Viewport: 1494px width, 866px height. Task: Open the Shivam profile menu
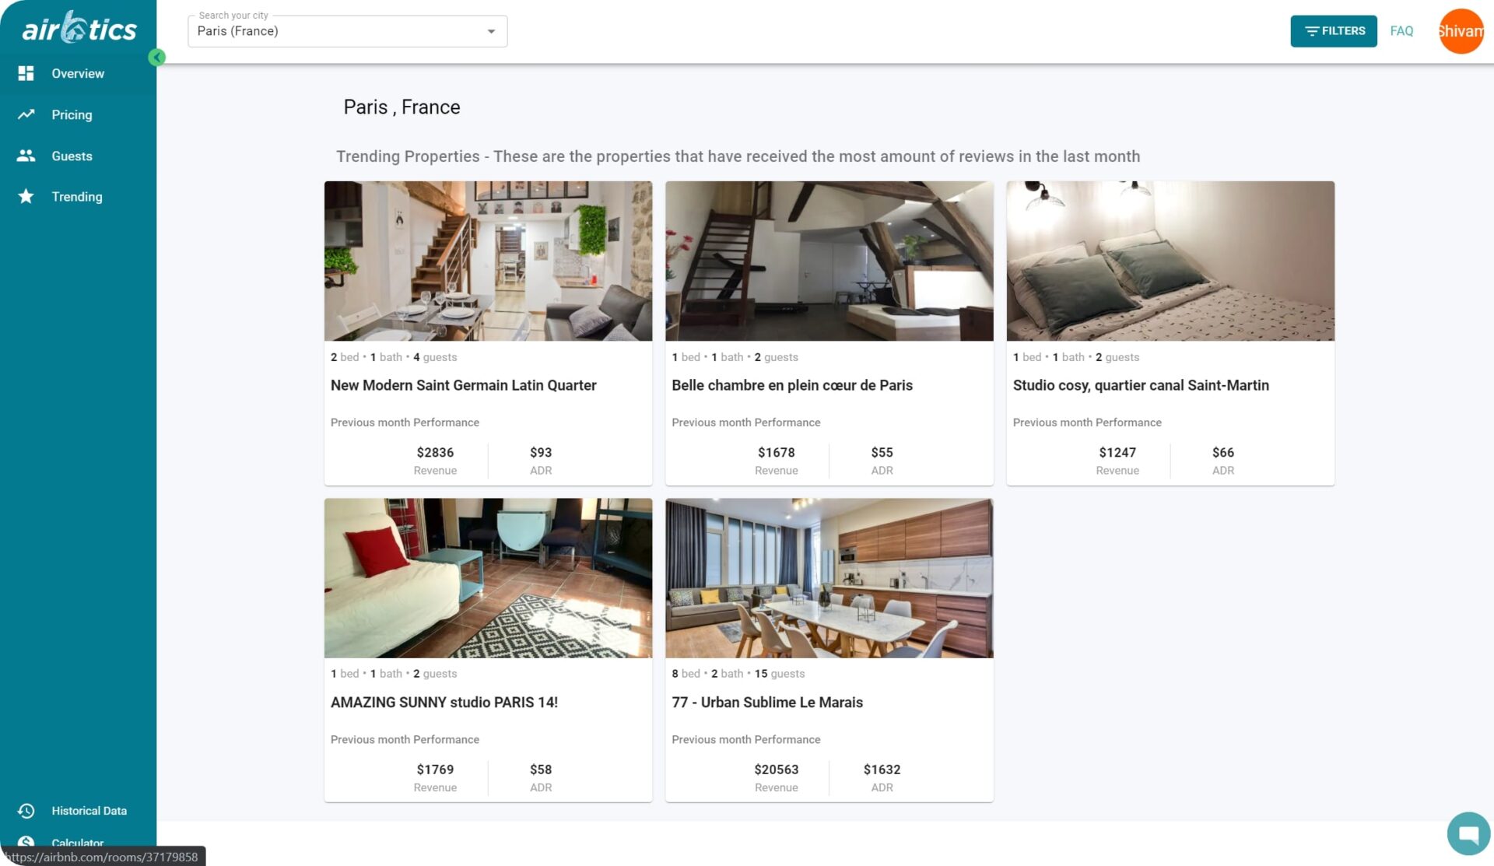click(x=1462, y=31)
